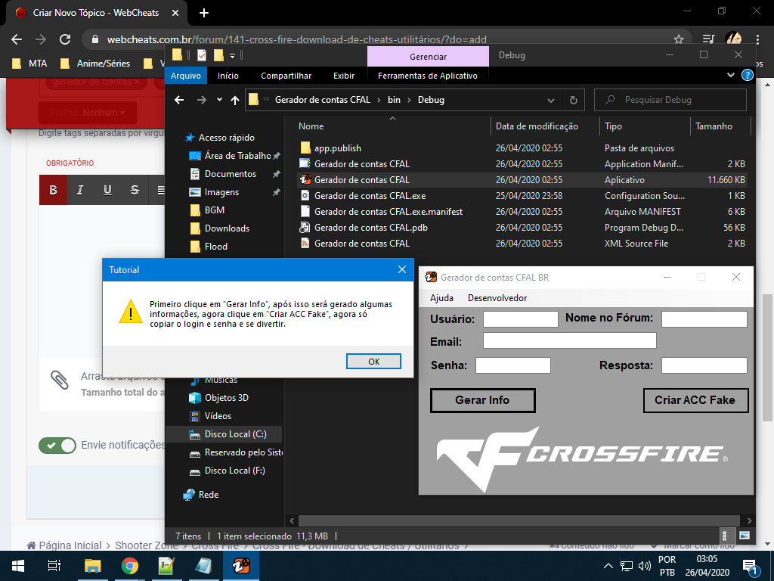Sort files by the Tamanho column
The width and height of the screenshot is (774, 581).
(714, 126)
